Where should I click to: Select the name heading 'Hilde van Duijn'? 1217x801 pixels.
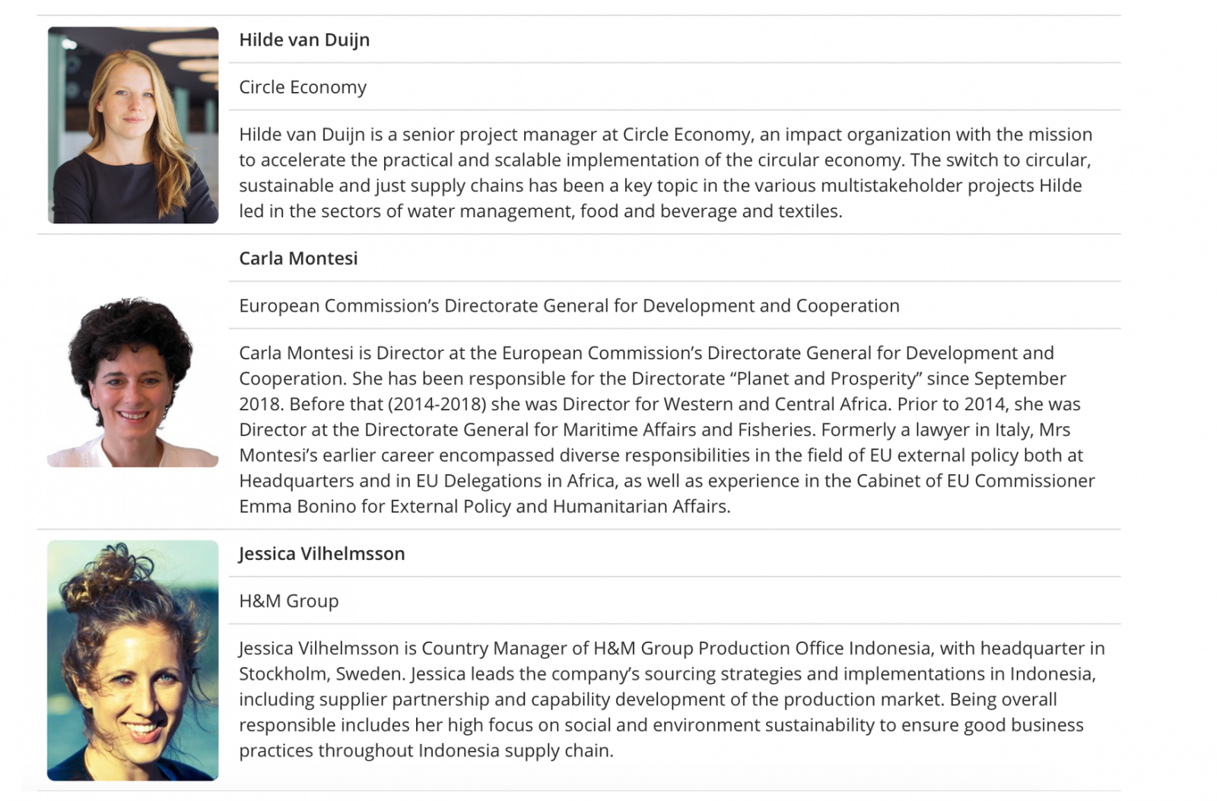point(304,40)
